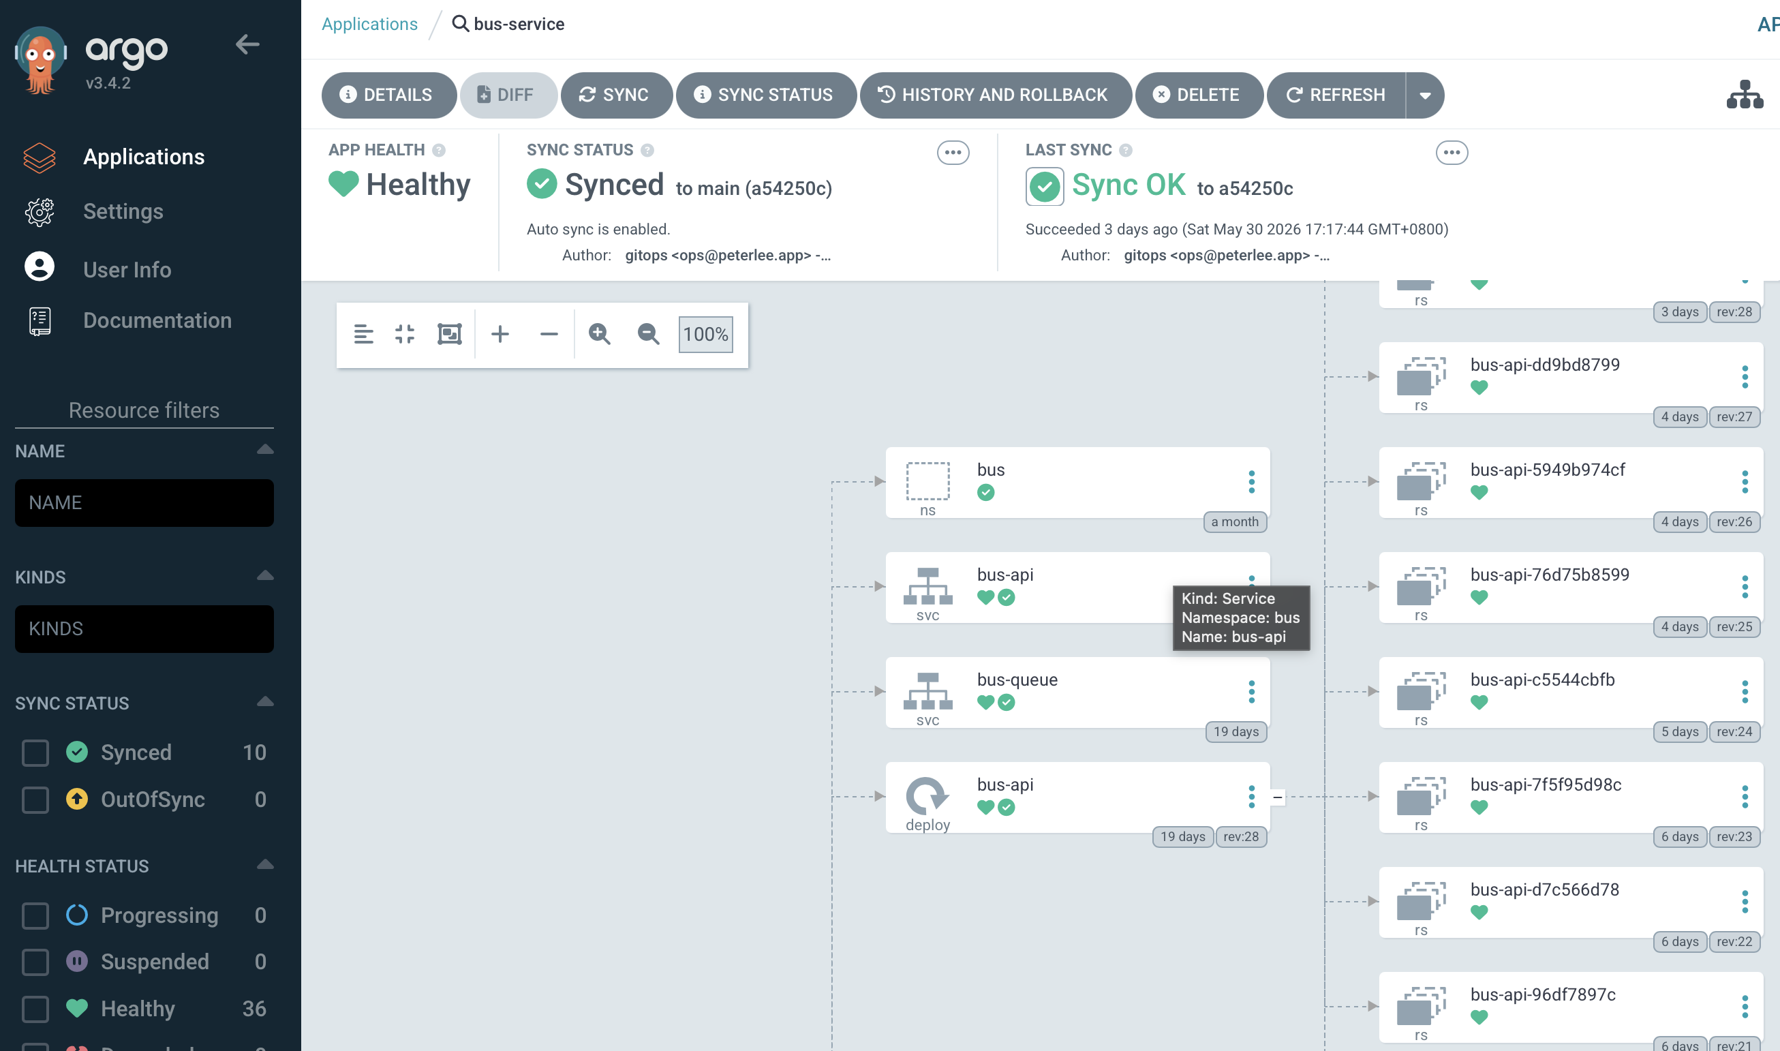This screenshot has height=1051, width=1780.
Task: Open the kebab menu for bus-api-5949b974cf replicaset
Action: [x=1745, y=483]
